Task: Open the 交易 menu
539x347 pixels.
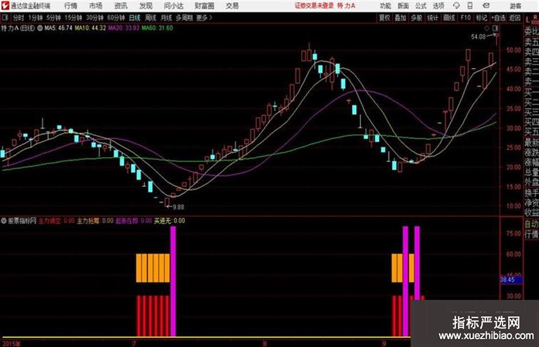Action: (x=232, y=6)
